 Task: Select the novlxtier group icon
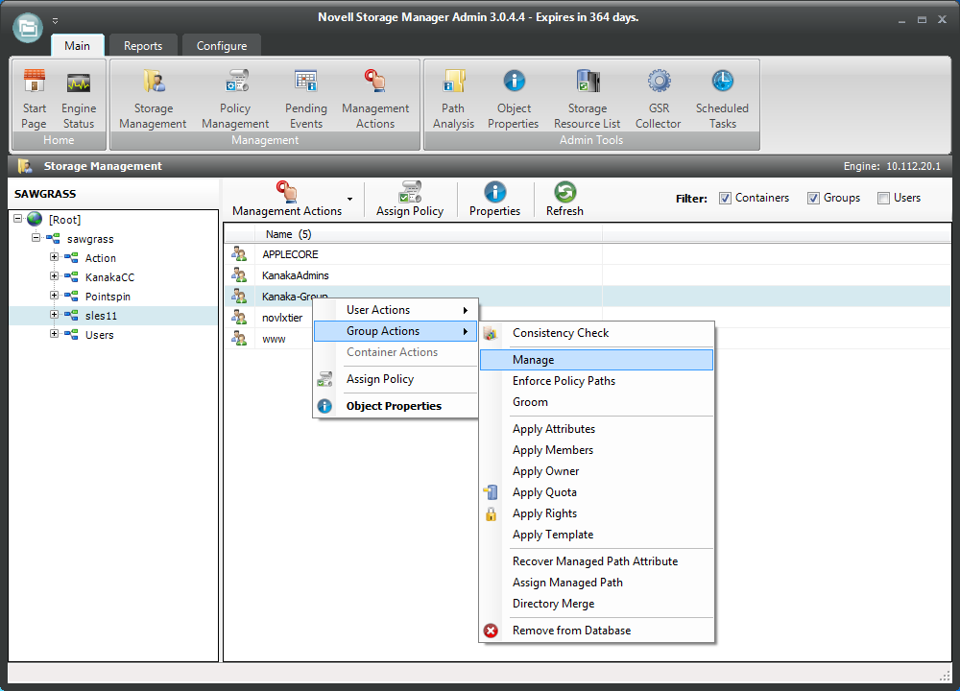pyautogui.click(x=239, y=318)
